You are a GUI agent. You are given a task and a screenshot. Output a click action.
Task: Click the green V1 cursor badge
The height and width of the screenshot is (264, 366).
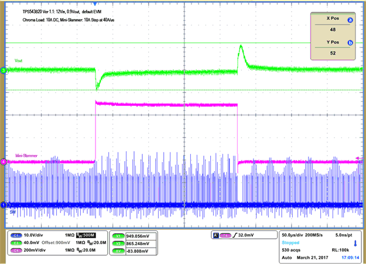(118, 236)
